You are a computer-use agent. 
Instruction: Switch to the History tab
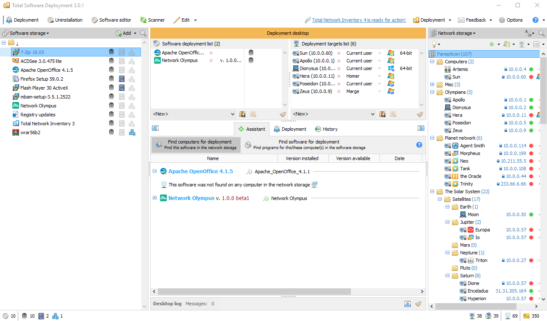(x=326, y=129)
